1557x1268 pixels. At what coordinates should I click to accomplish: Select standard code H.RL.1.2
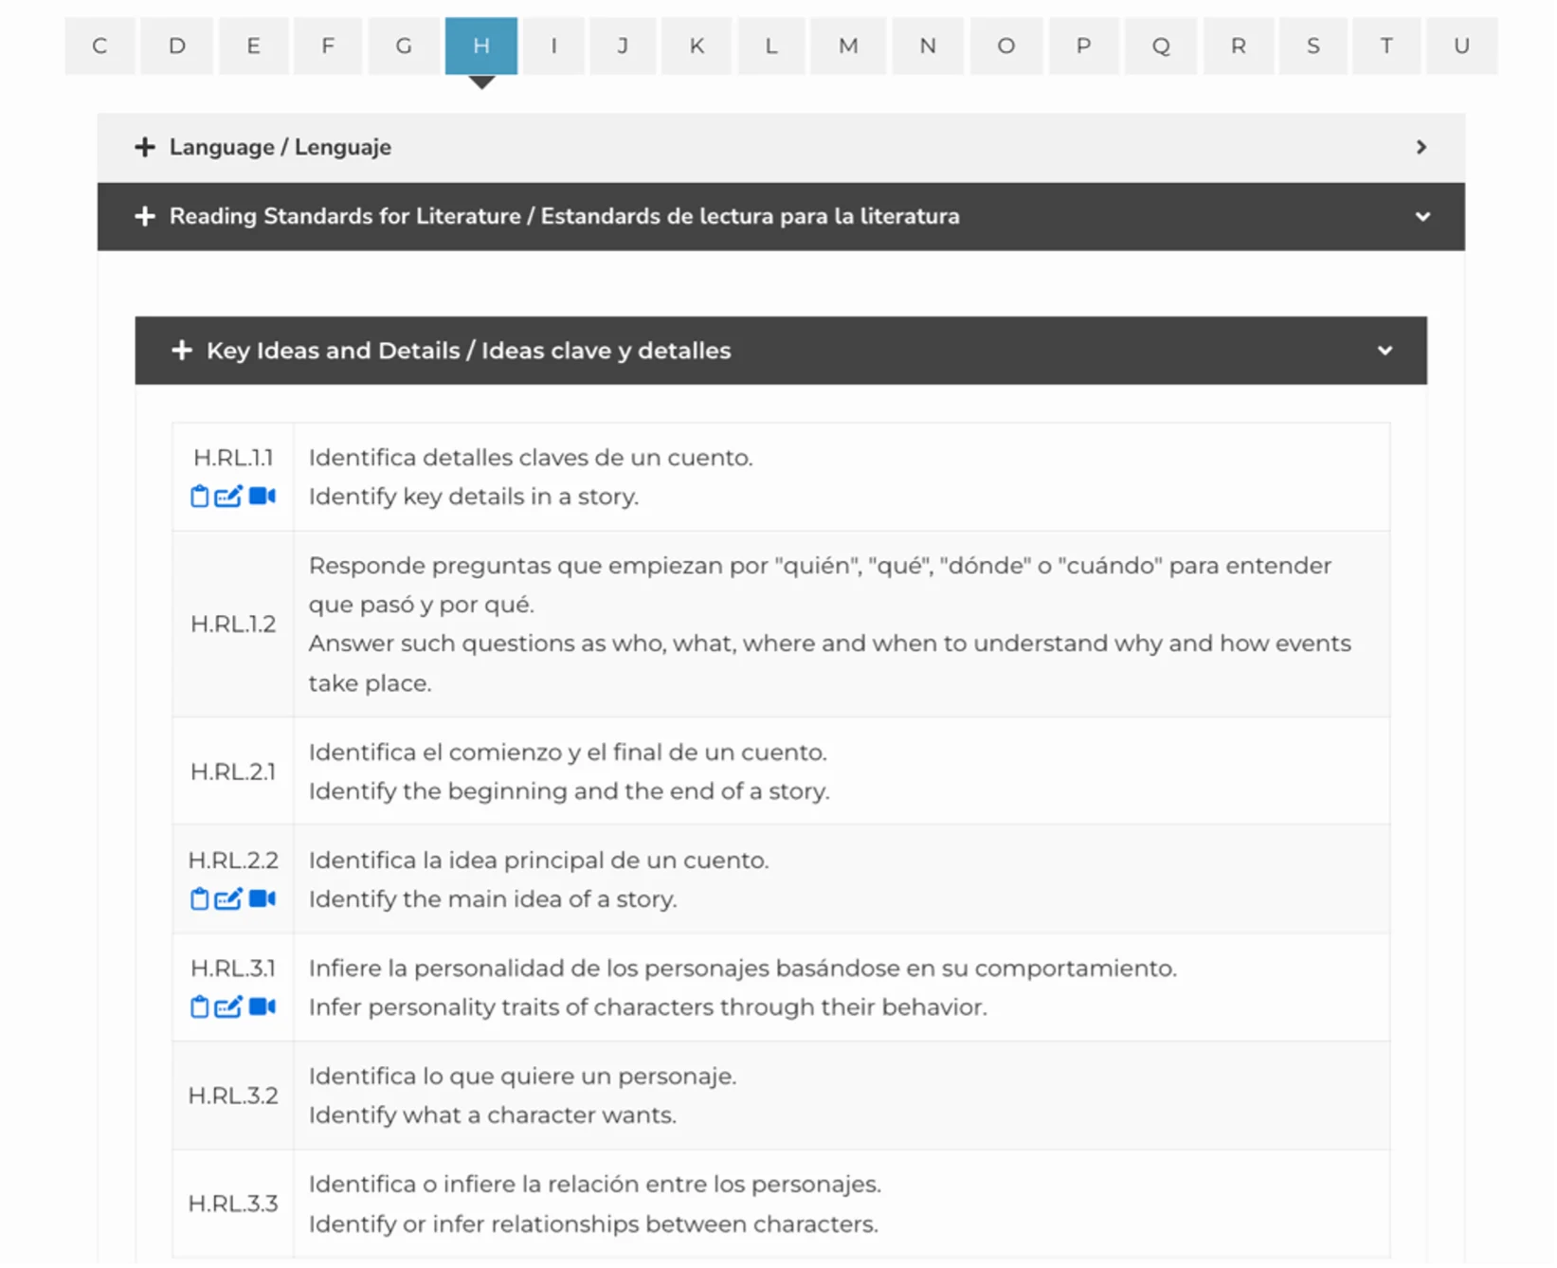coord(233,625)
